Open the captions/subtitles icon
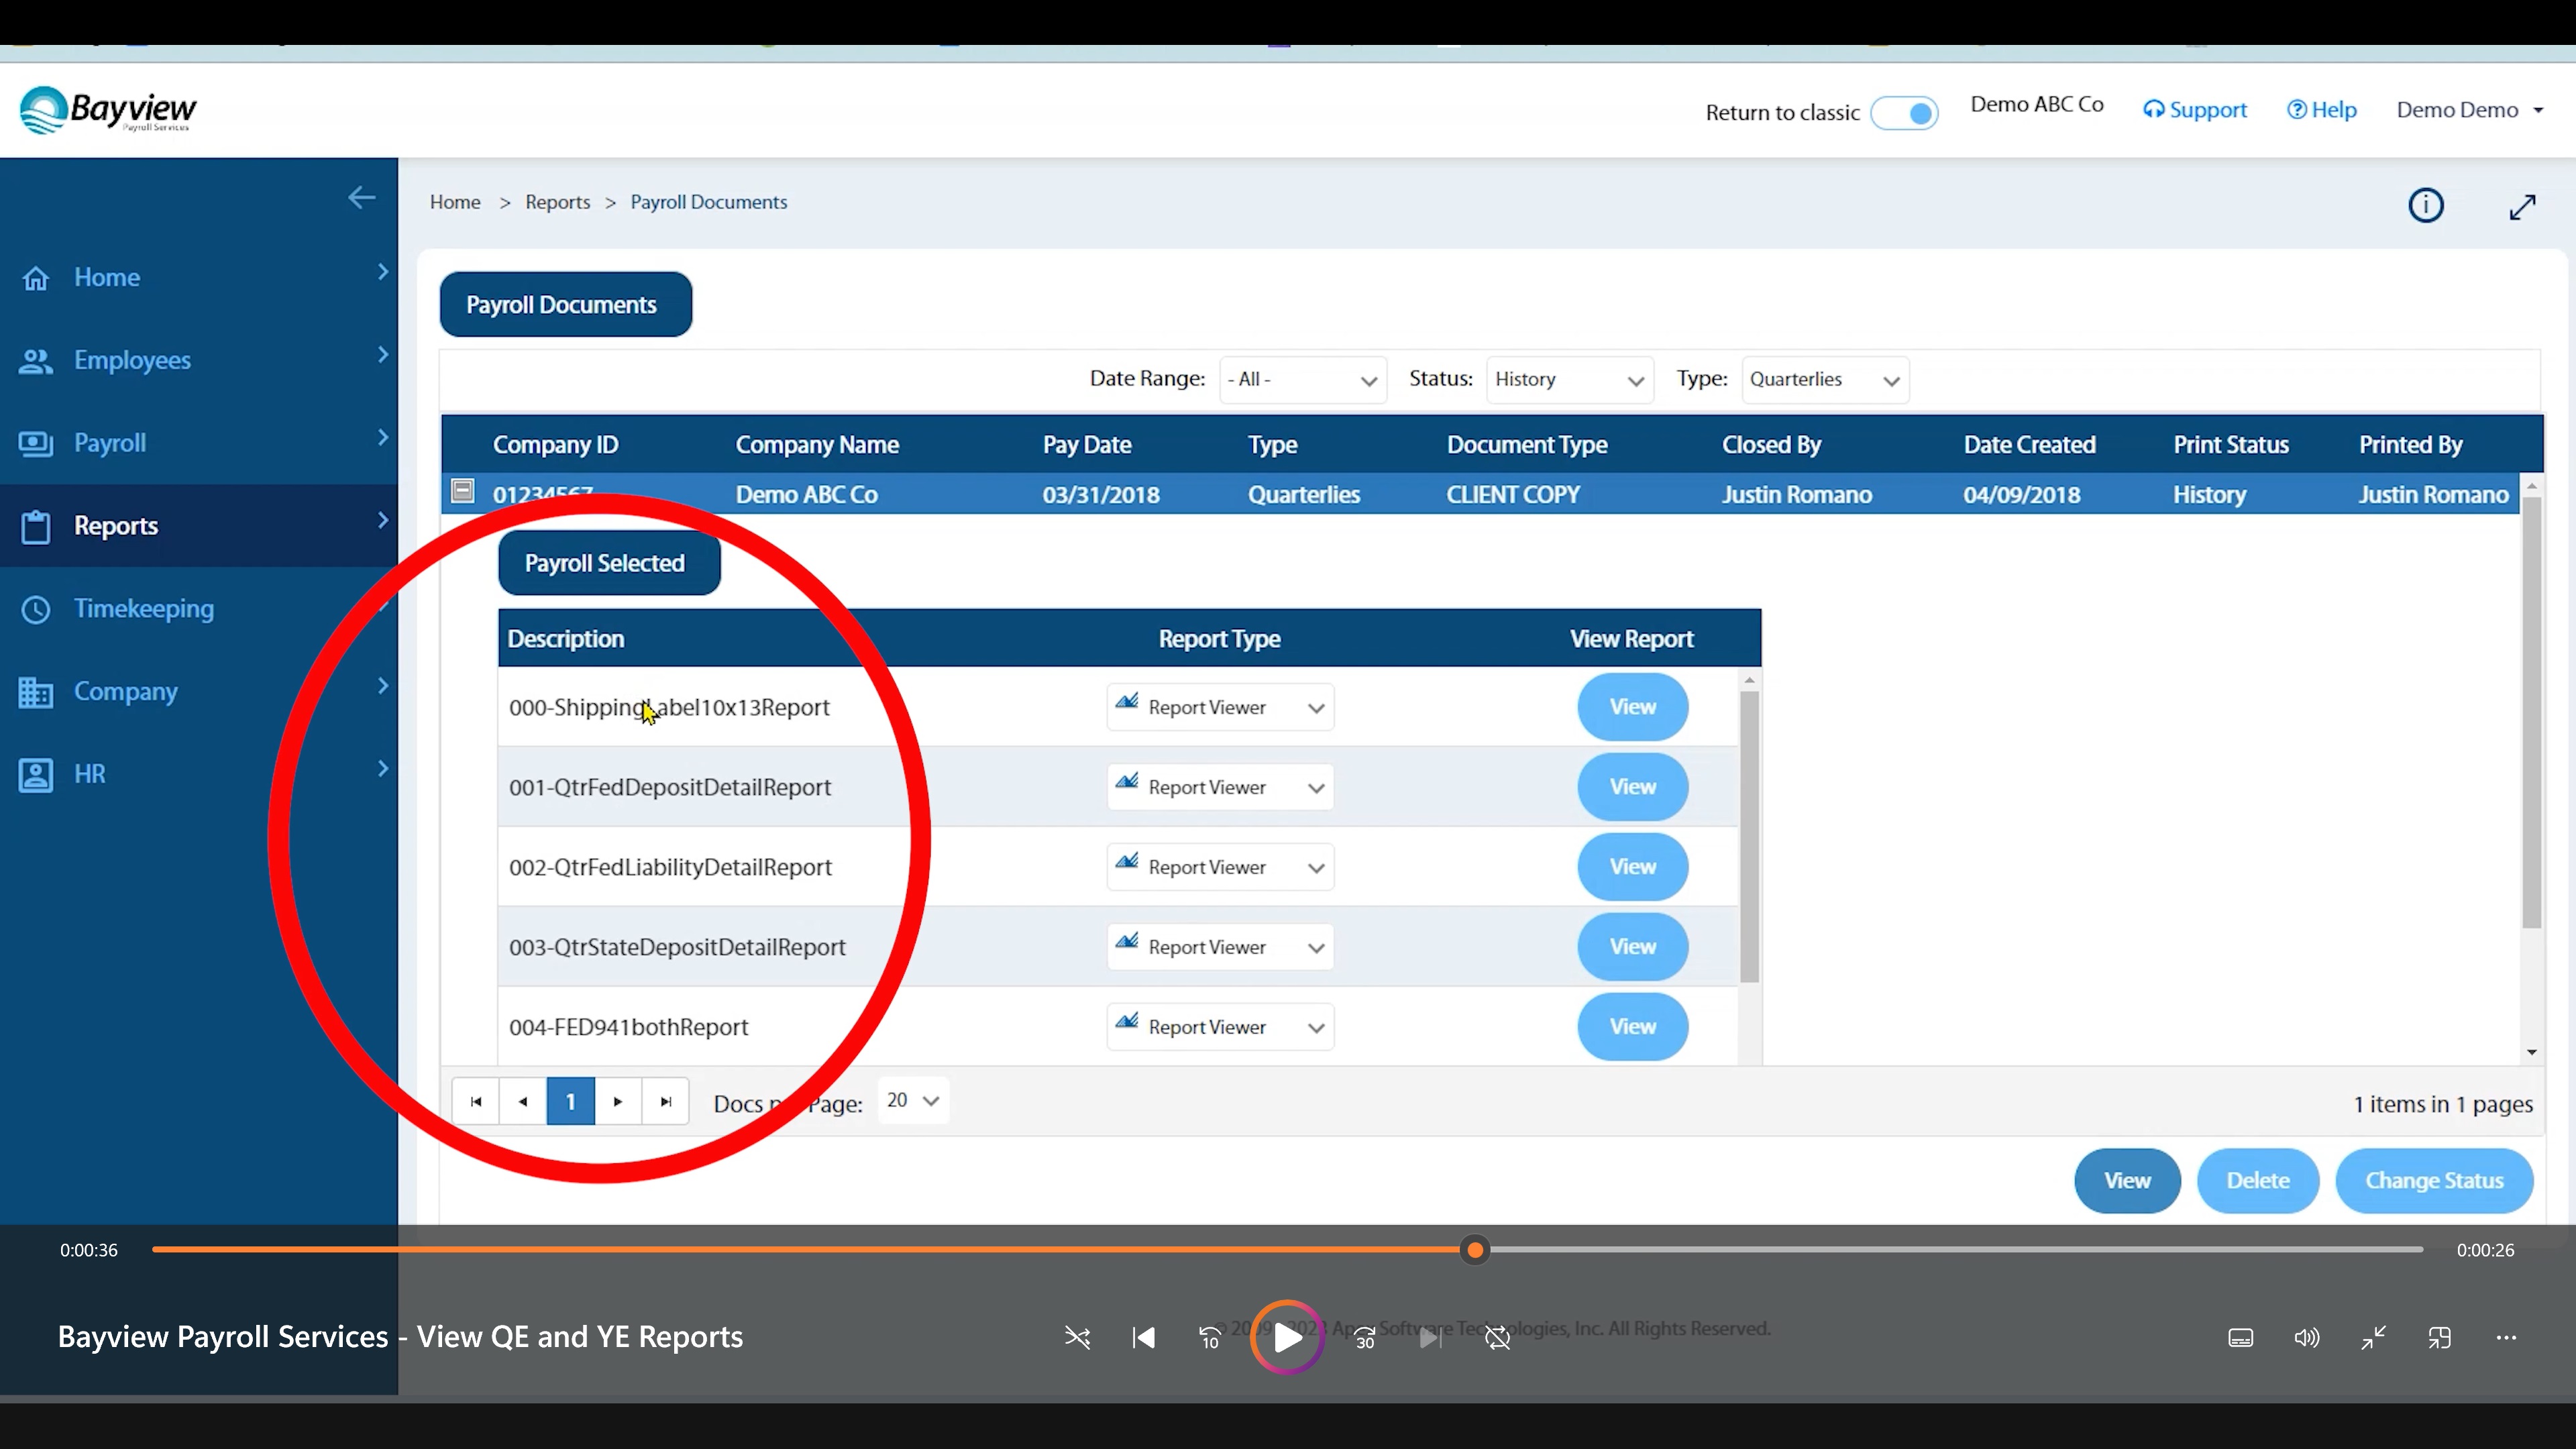This screenshot has height=1449, width=2576. [2240, 1338]
